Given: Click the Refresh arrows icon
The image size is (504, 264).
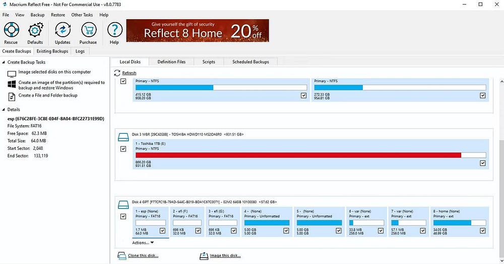Looking at the screenshot, I should 117,73.
